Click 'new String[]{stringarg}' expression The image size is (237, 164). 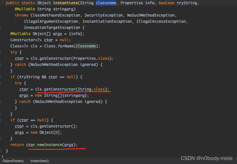pyautogui.click(x=61, y=96)
